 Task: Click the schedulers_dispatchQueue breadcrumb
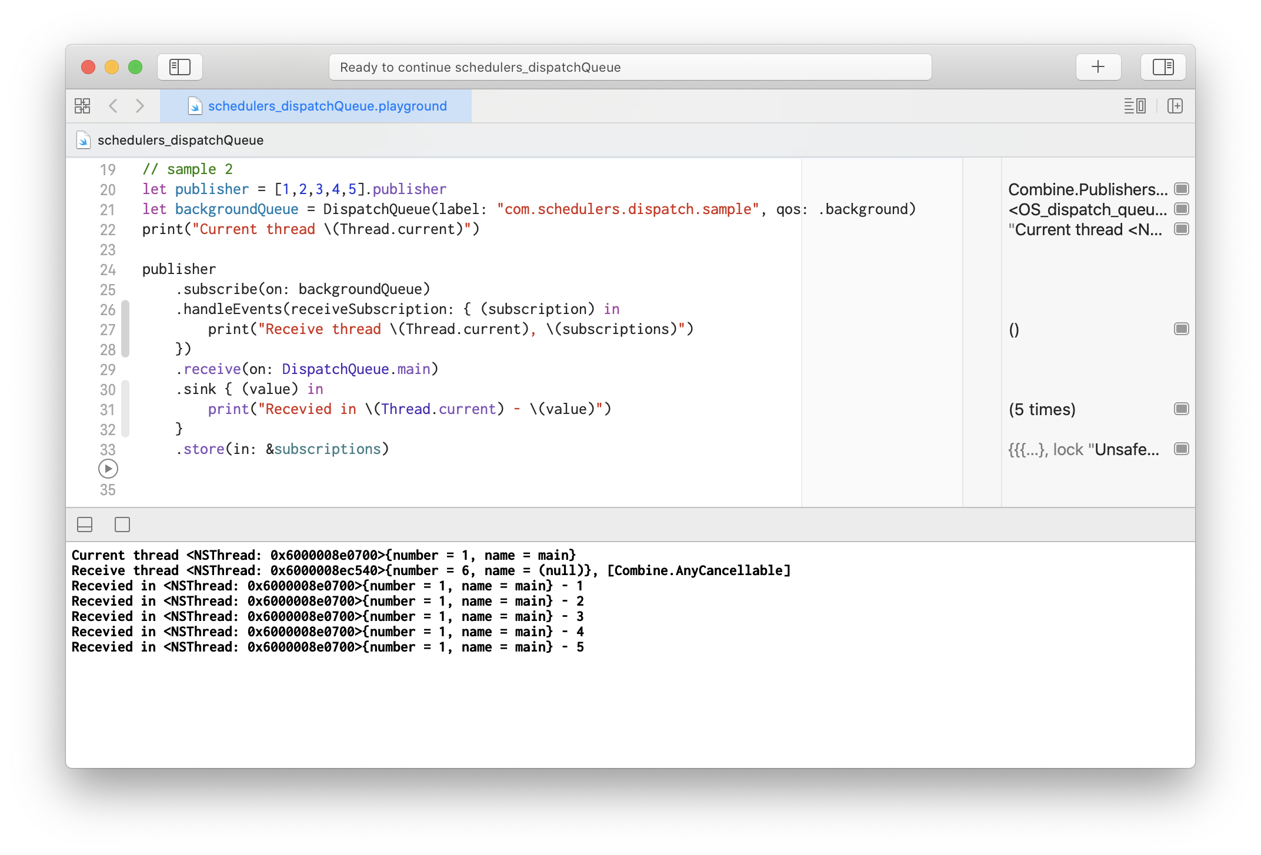coord(180,140)
